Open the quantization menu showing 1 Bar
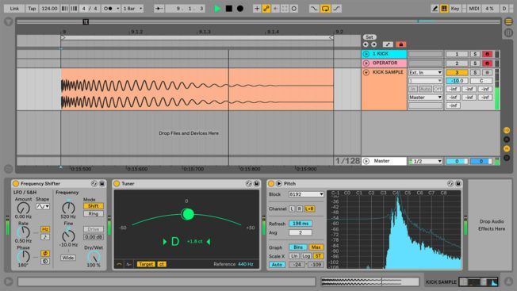The image size is (517, 291). [x=132, y=9]
